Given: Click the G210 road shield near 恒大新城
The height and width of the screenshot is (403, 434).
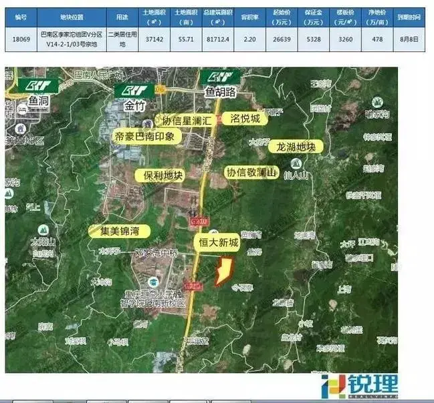Looking at the screenshot, I should click(x=199, y=222).
